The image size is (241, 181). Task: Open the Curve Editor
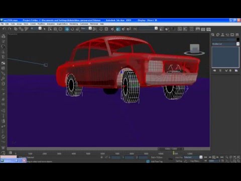(180, 29)
